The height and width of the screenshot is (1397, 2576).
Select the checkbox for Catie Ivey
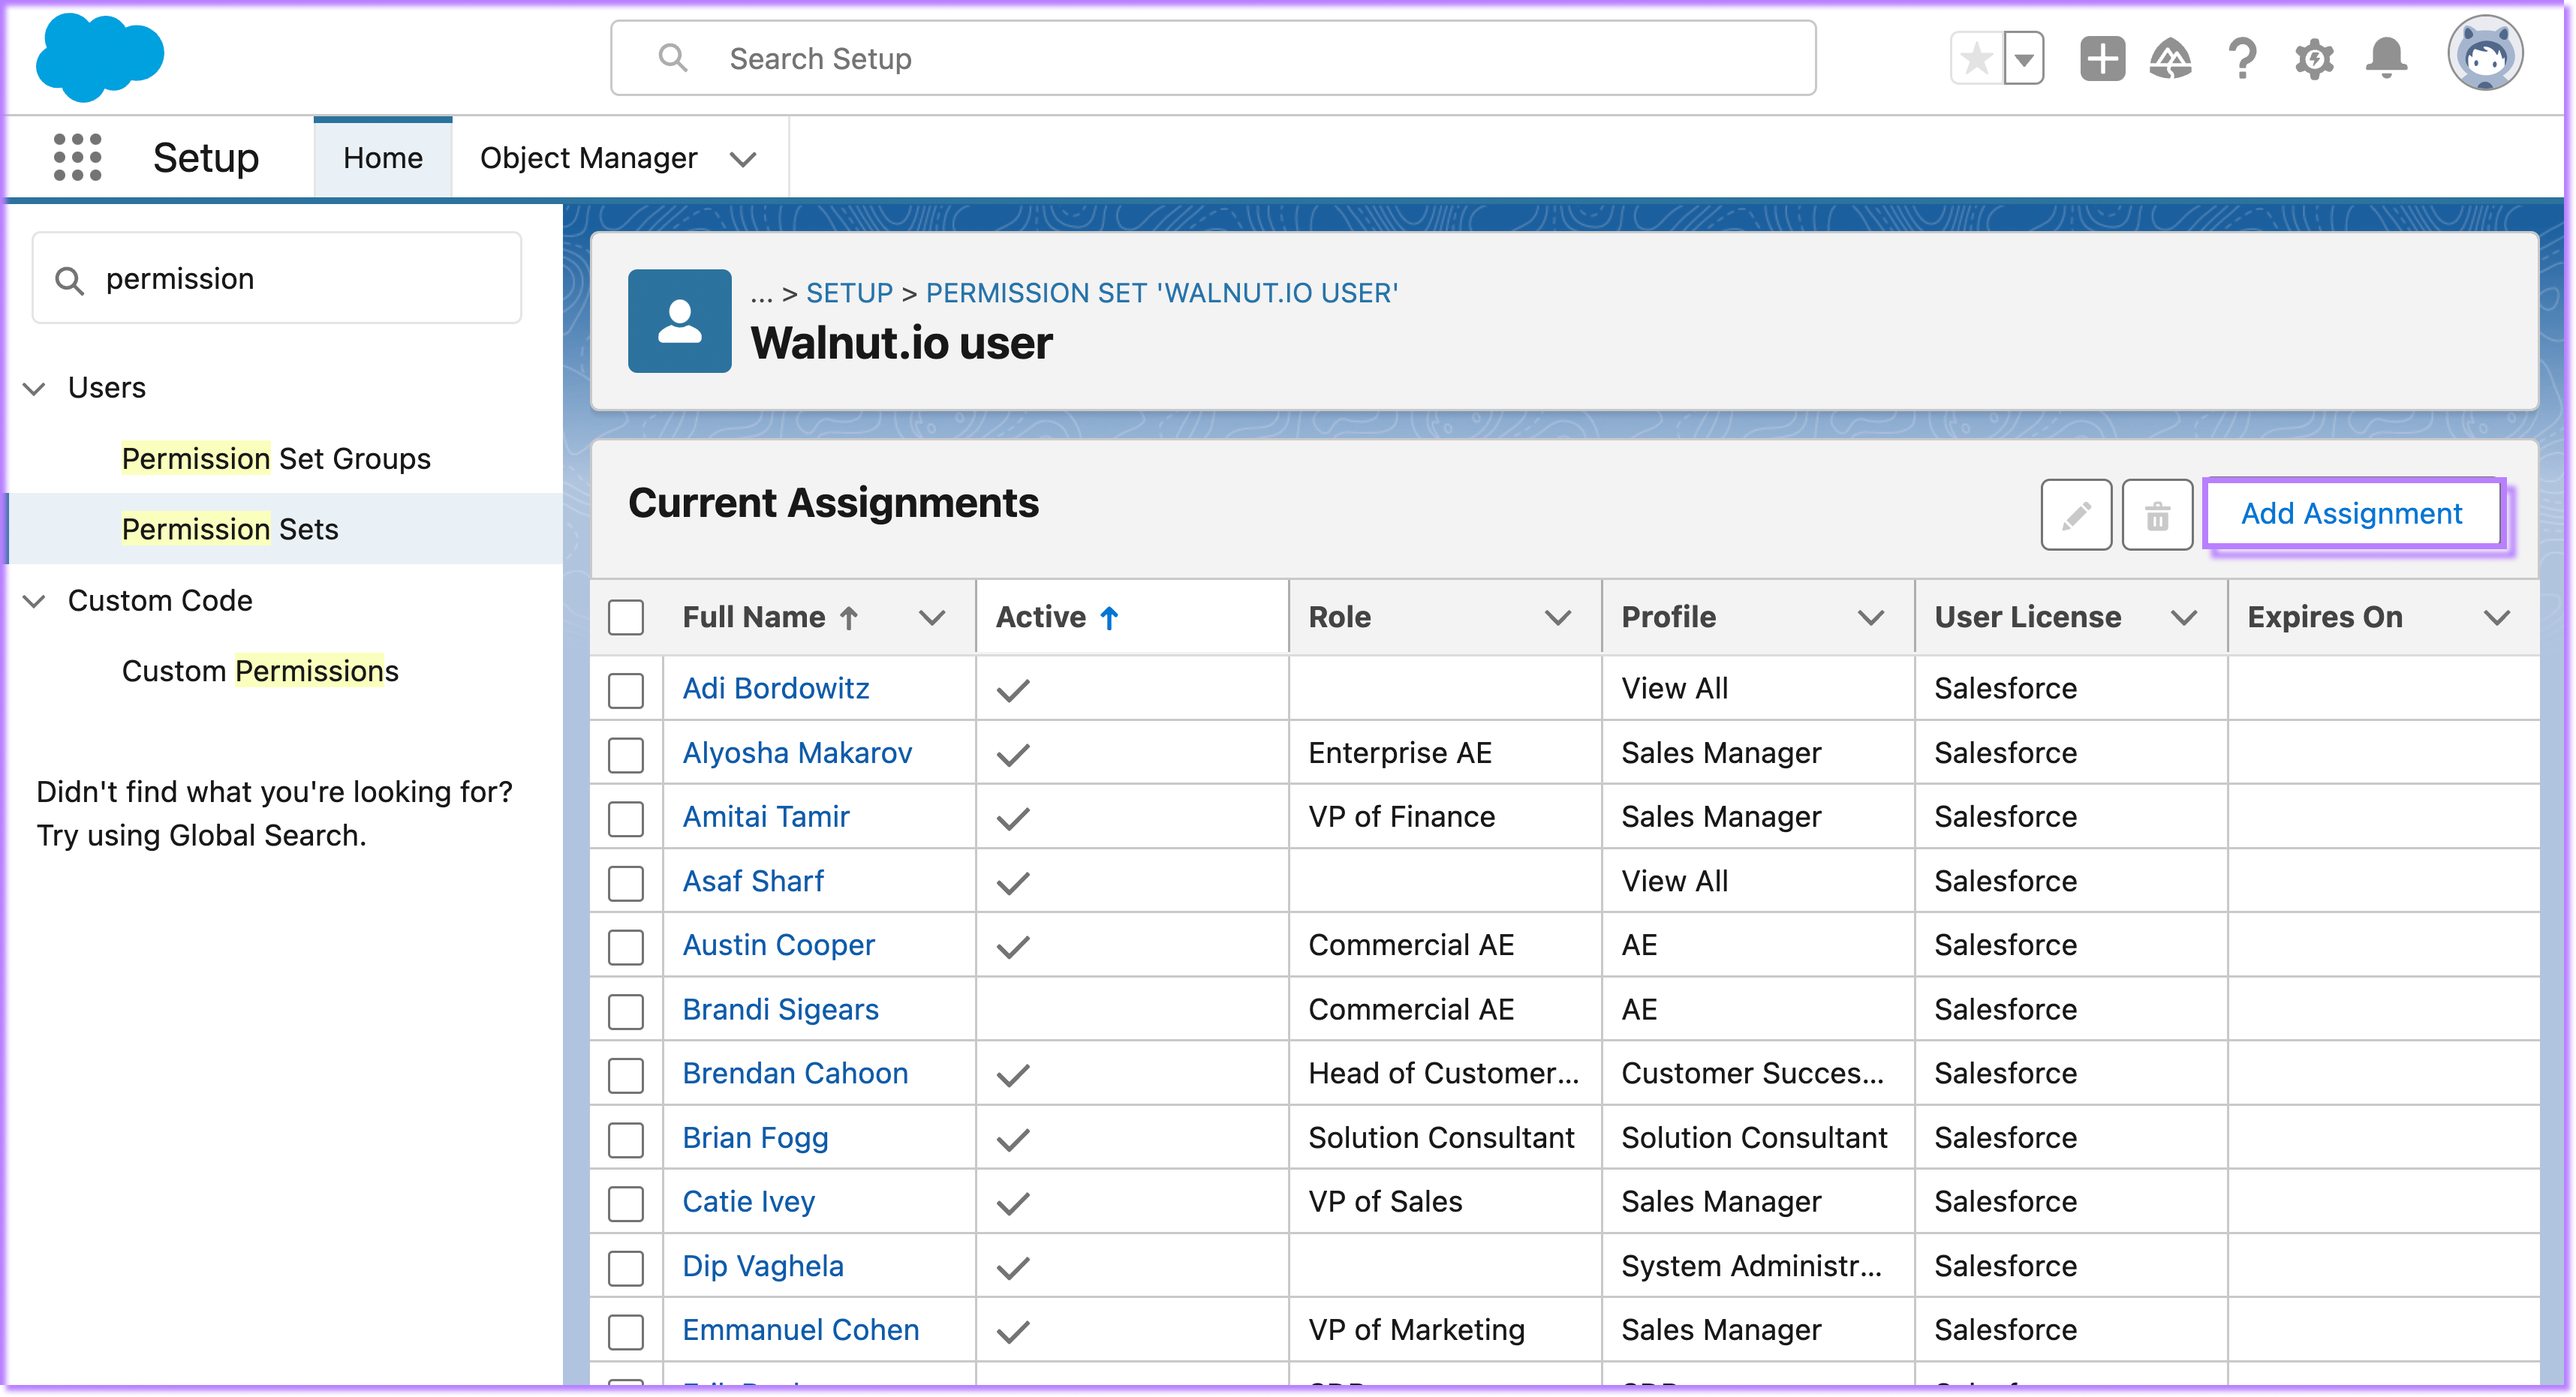tap(626, 1203)
